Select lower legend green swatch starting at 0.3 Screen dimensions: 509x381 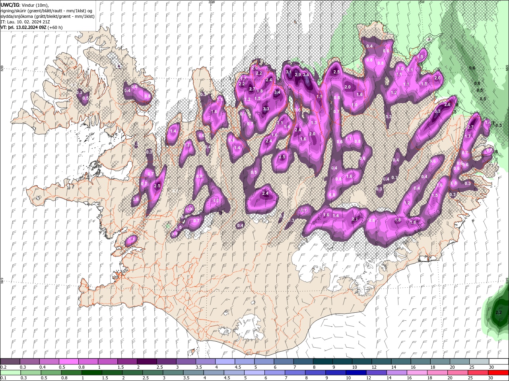point(31,373)
